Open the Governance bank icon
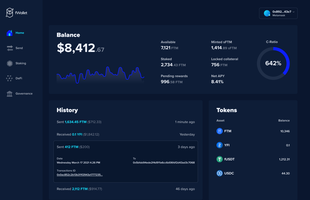 click(10, 94)
